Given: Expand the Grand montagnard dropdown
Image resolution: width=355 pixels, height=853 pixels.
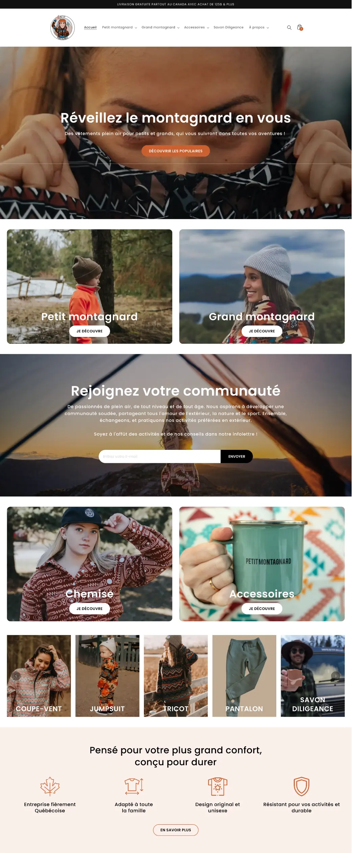Looking at the screenshot, I should click(162, 28).
